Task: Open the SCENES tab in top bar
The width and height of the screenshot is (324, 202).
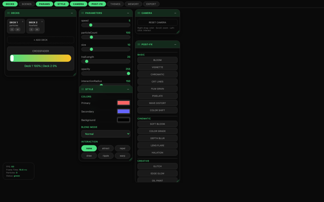Action: pyautogui.click(x=26, y=4)
